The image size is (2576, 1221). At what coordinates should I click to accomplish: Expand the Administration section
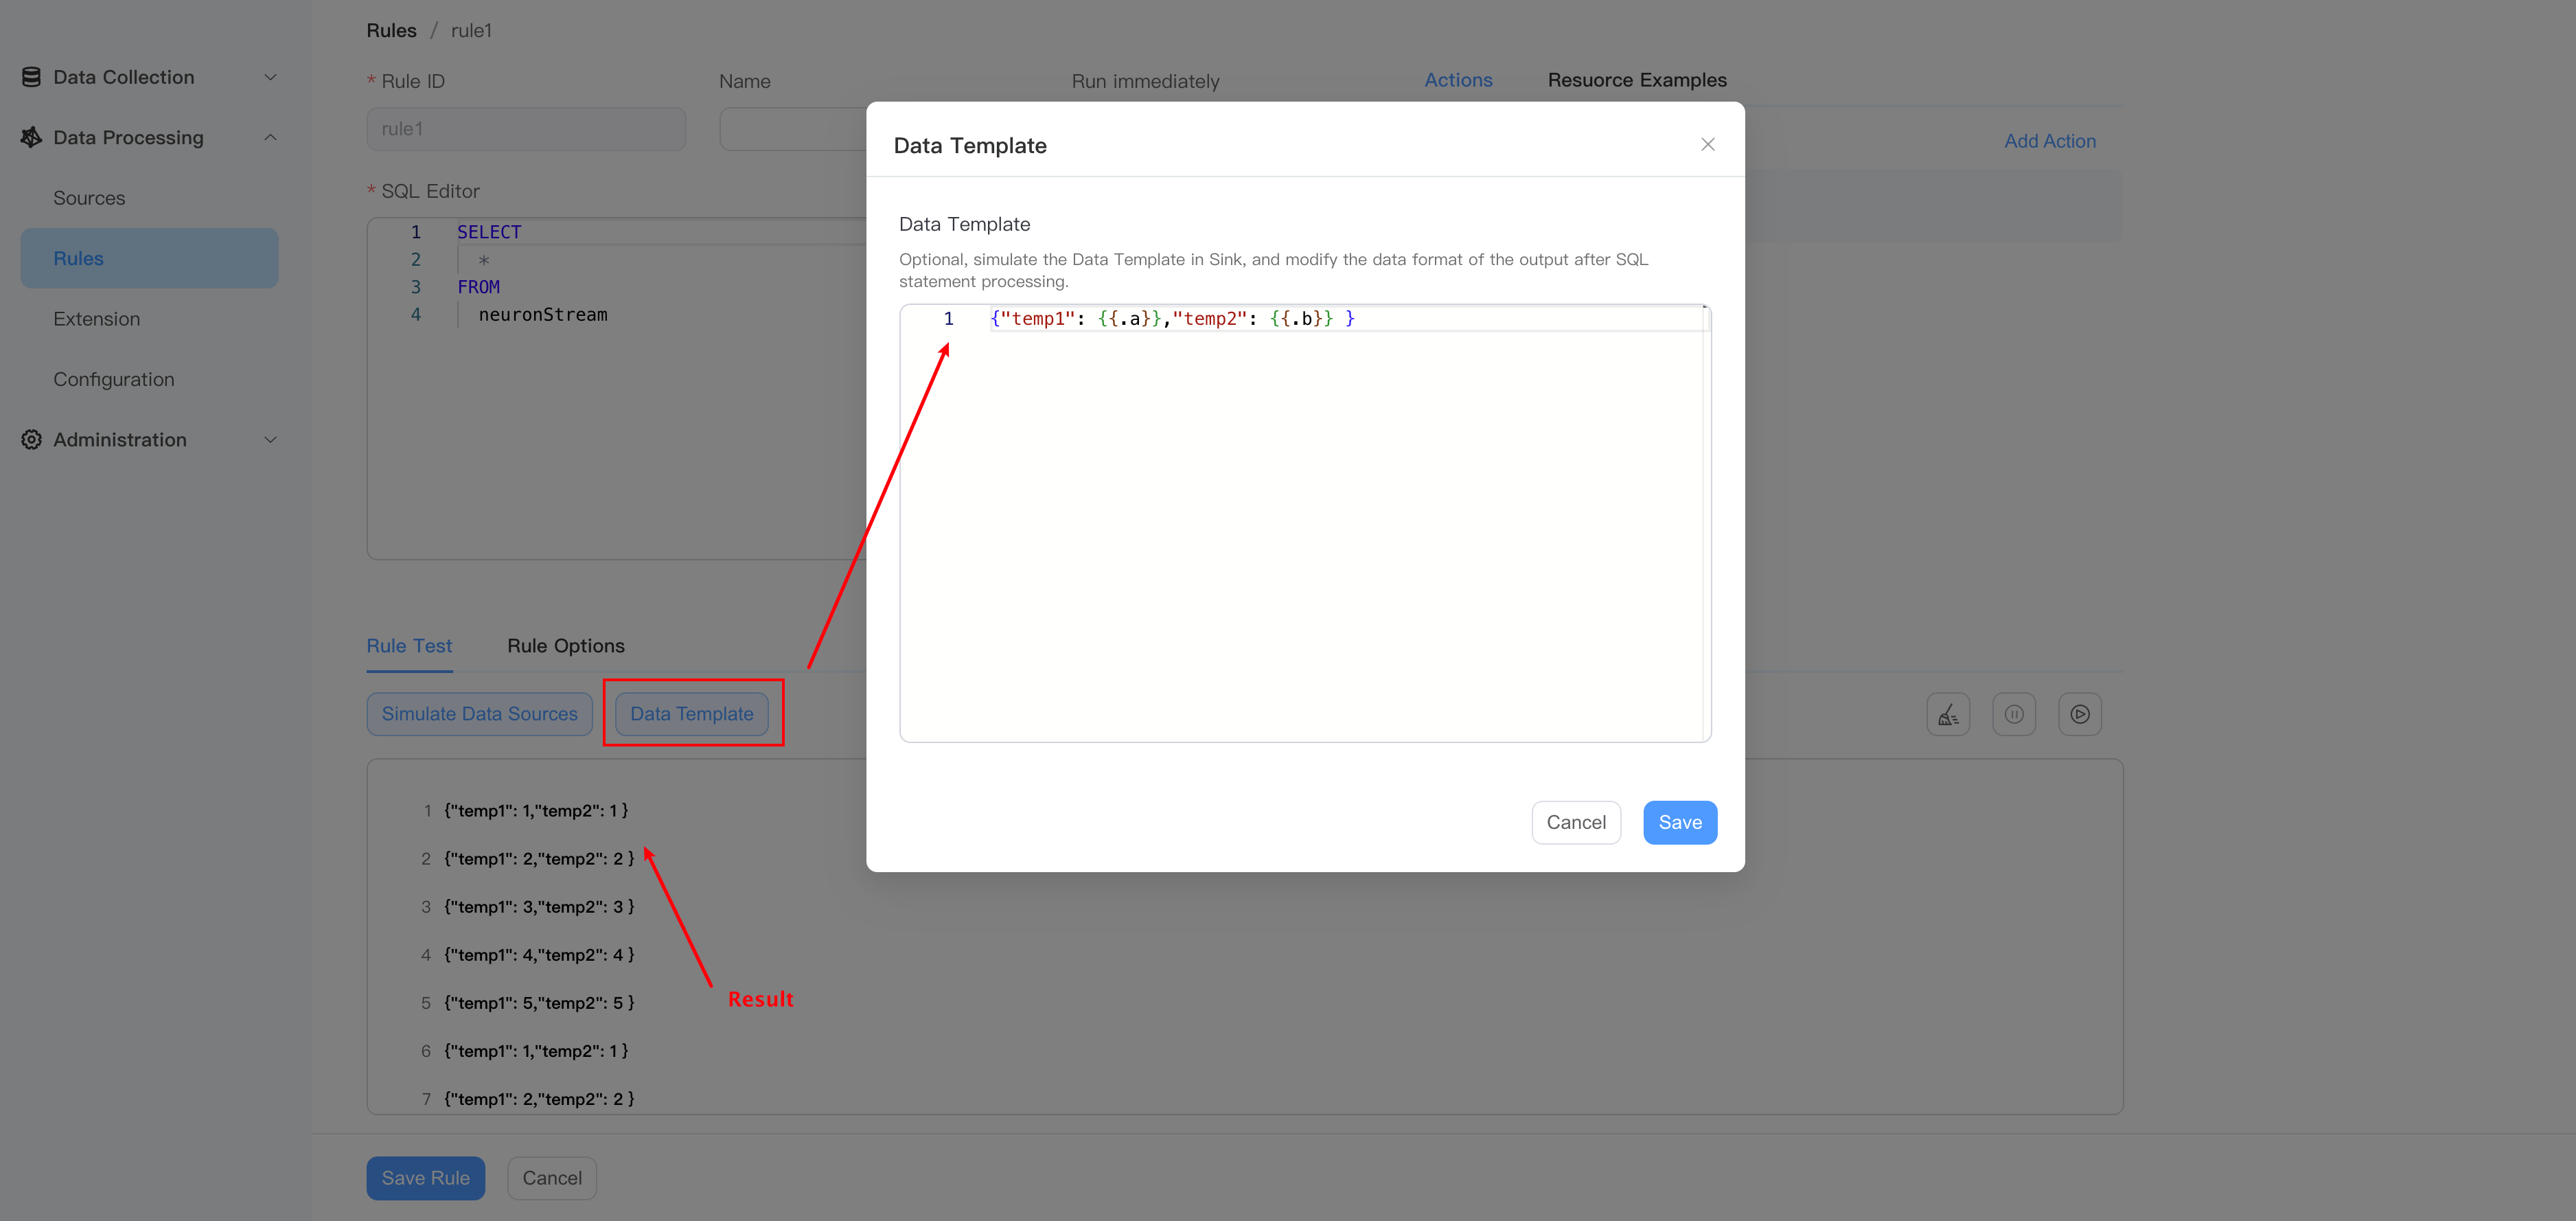270,439
